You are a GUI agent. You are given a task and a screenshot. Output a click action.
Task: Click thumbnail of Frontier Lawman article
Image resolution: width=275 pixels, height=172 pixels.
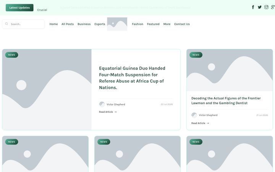[x=230, y=70]
